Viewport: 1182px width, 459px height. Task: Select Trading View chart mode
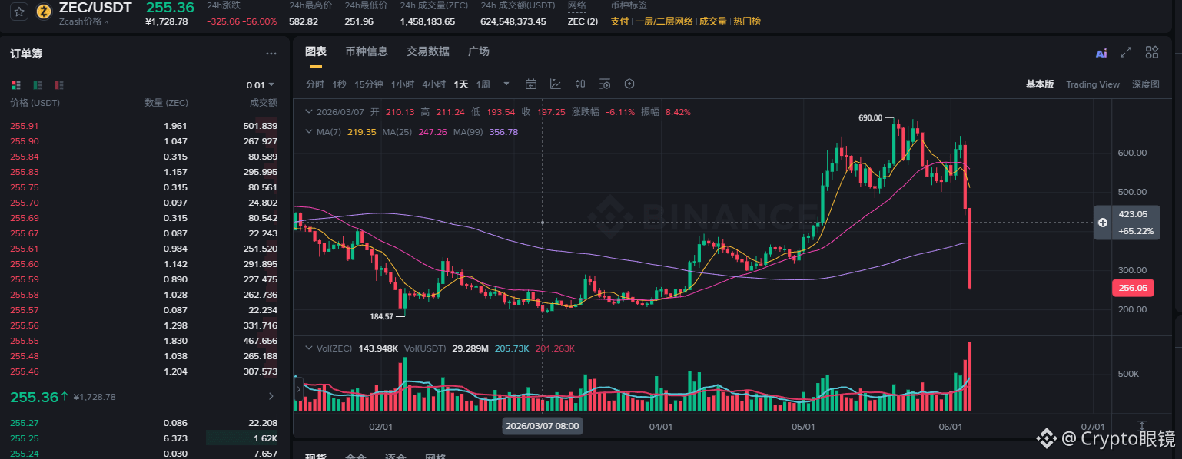[1093, 84]
